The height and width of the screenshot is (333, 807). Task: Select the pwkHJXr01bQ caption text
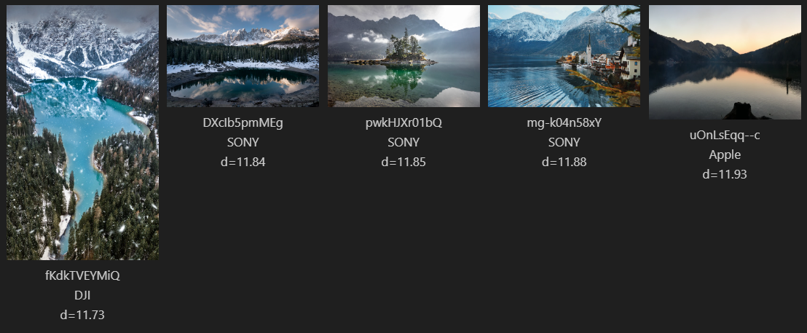tap(403, 123)
